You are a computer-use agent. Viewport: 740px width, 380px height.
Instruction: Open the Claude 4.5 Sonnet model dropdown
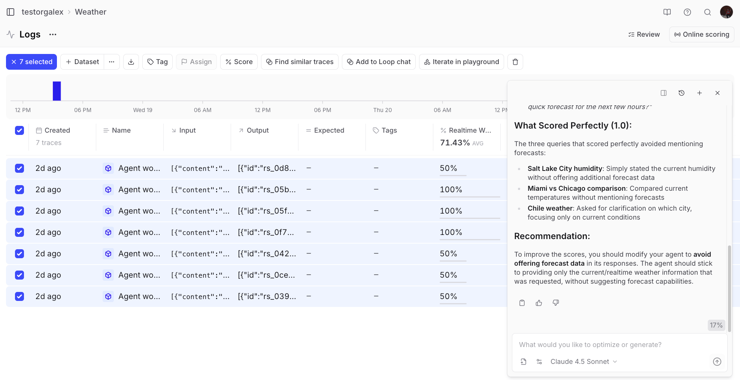click(583, 362)
